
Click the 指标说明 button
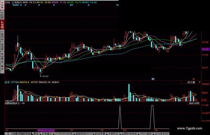(x=194, y=103)
